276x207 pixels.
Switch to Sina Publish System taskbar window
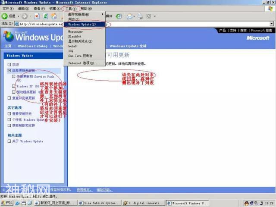tap(100, 203)
